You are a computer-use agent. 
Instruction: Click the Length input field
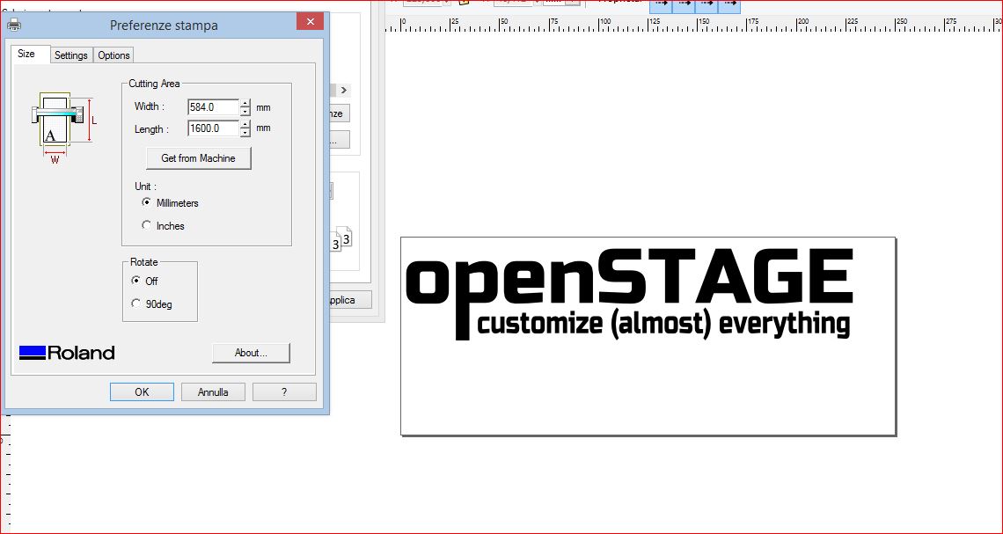tap(214, 128)
